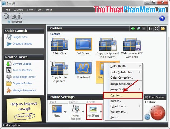Open the blue capture options arrow button

[x=147, y=117]
